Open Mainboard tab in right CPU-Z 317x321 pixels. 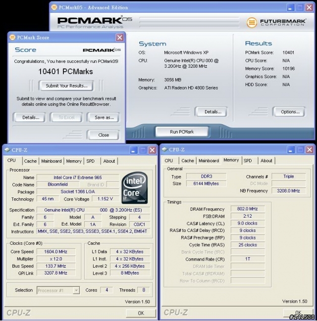click(209, 161)
